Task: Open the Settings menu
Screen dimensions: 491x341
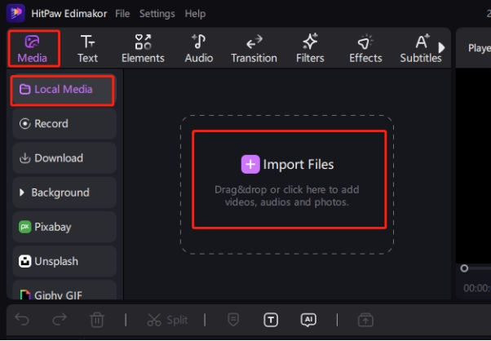Action: point(157,14)
